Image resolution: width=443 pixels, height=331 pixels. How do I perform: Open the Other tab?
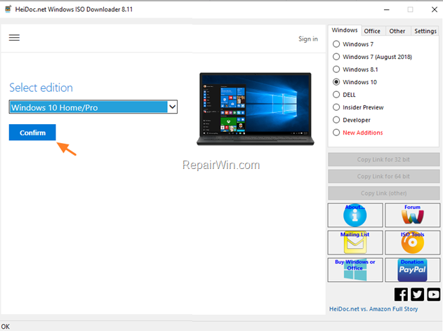(397, 31)
